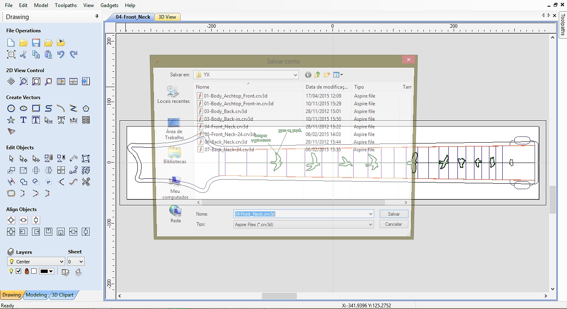Toggle the layer visibility checkbox
Image resolution: width=567 pixels, height=309 pixels.
19,271
